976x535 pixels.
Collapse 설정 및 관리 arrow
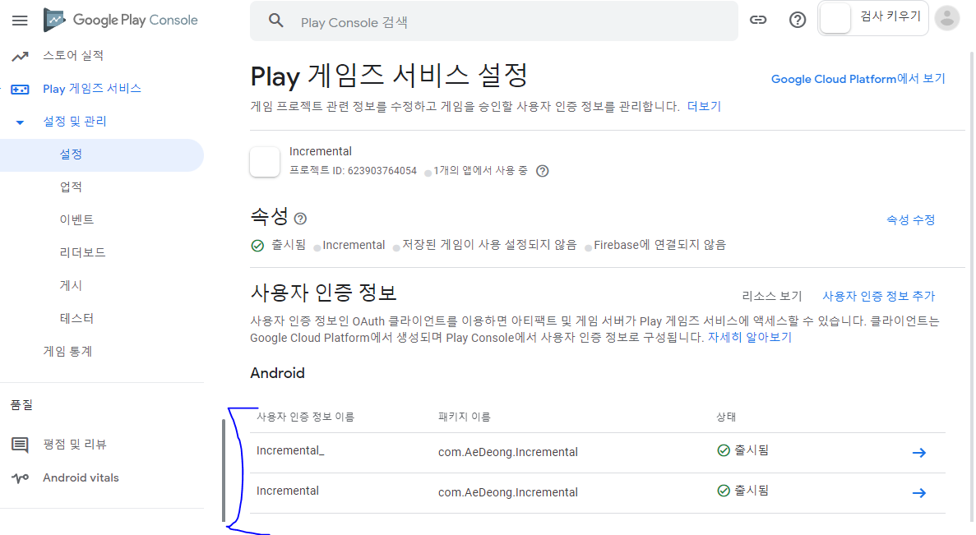coord(20,122)
